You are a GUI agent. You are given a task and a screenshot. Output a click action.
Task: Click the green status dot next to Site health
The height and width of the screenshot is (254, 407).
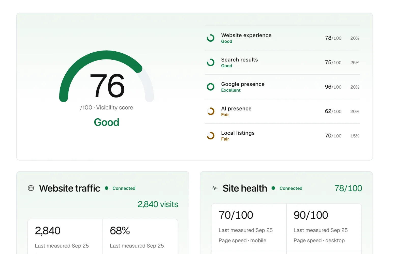(273, 188)
